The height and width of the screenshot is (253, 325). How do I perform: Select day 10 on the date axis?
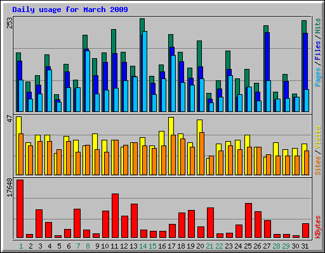(x=105, y=246)
